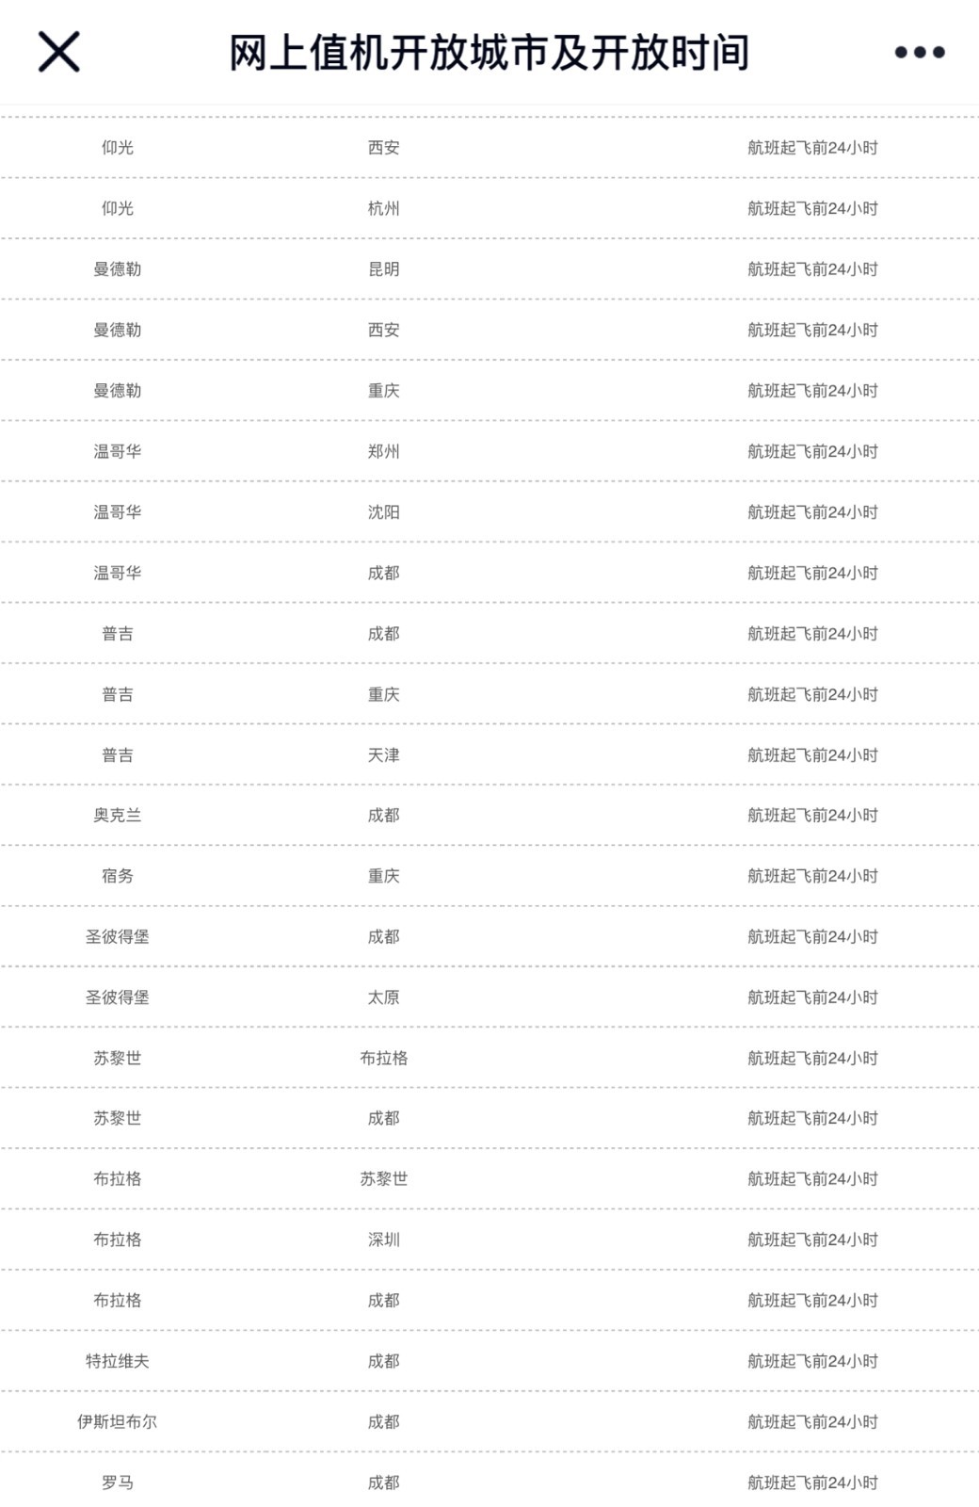Tap 沈阳 in the 温哥华 row
Screen dimensions: 979x1507
[383, 512]
